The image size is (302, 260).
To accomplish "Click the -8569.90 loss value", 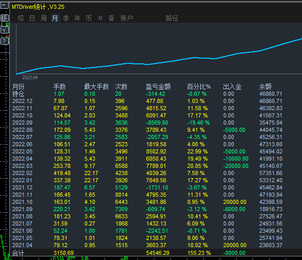I will tap(157, 123).
